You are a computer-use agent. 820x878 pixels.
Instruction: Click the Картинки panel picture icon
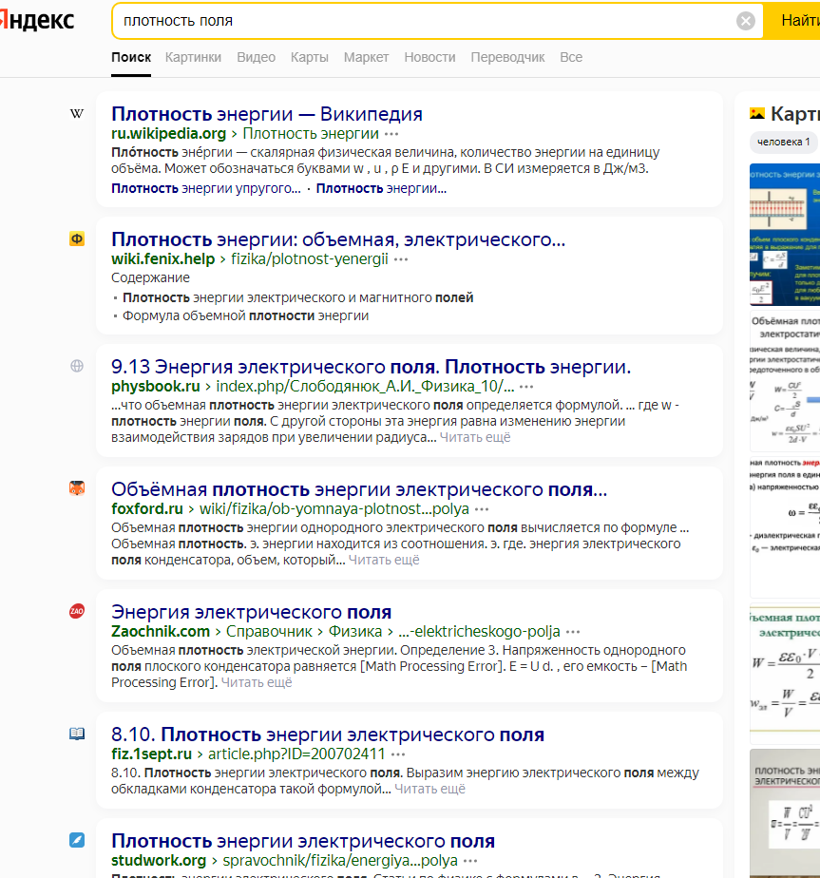coord(757,114)
